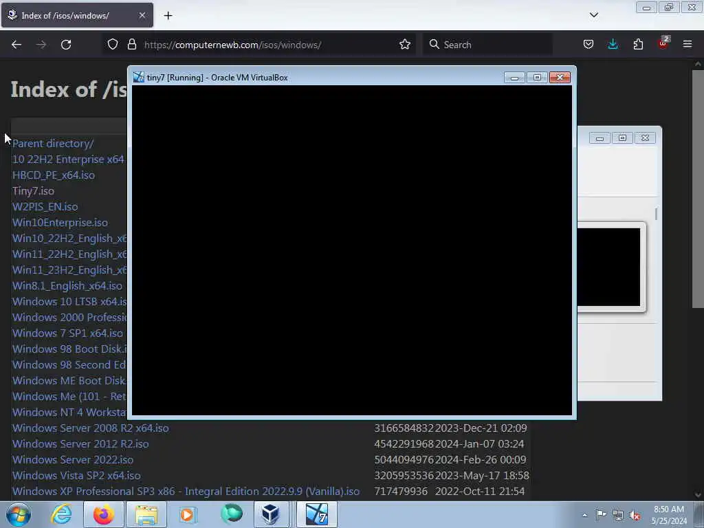704x528 pixels.
Task: Click inside the tiny7 VM black screen
Action: pyautogui.click(x=351, y=250)
